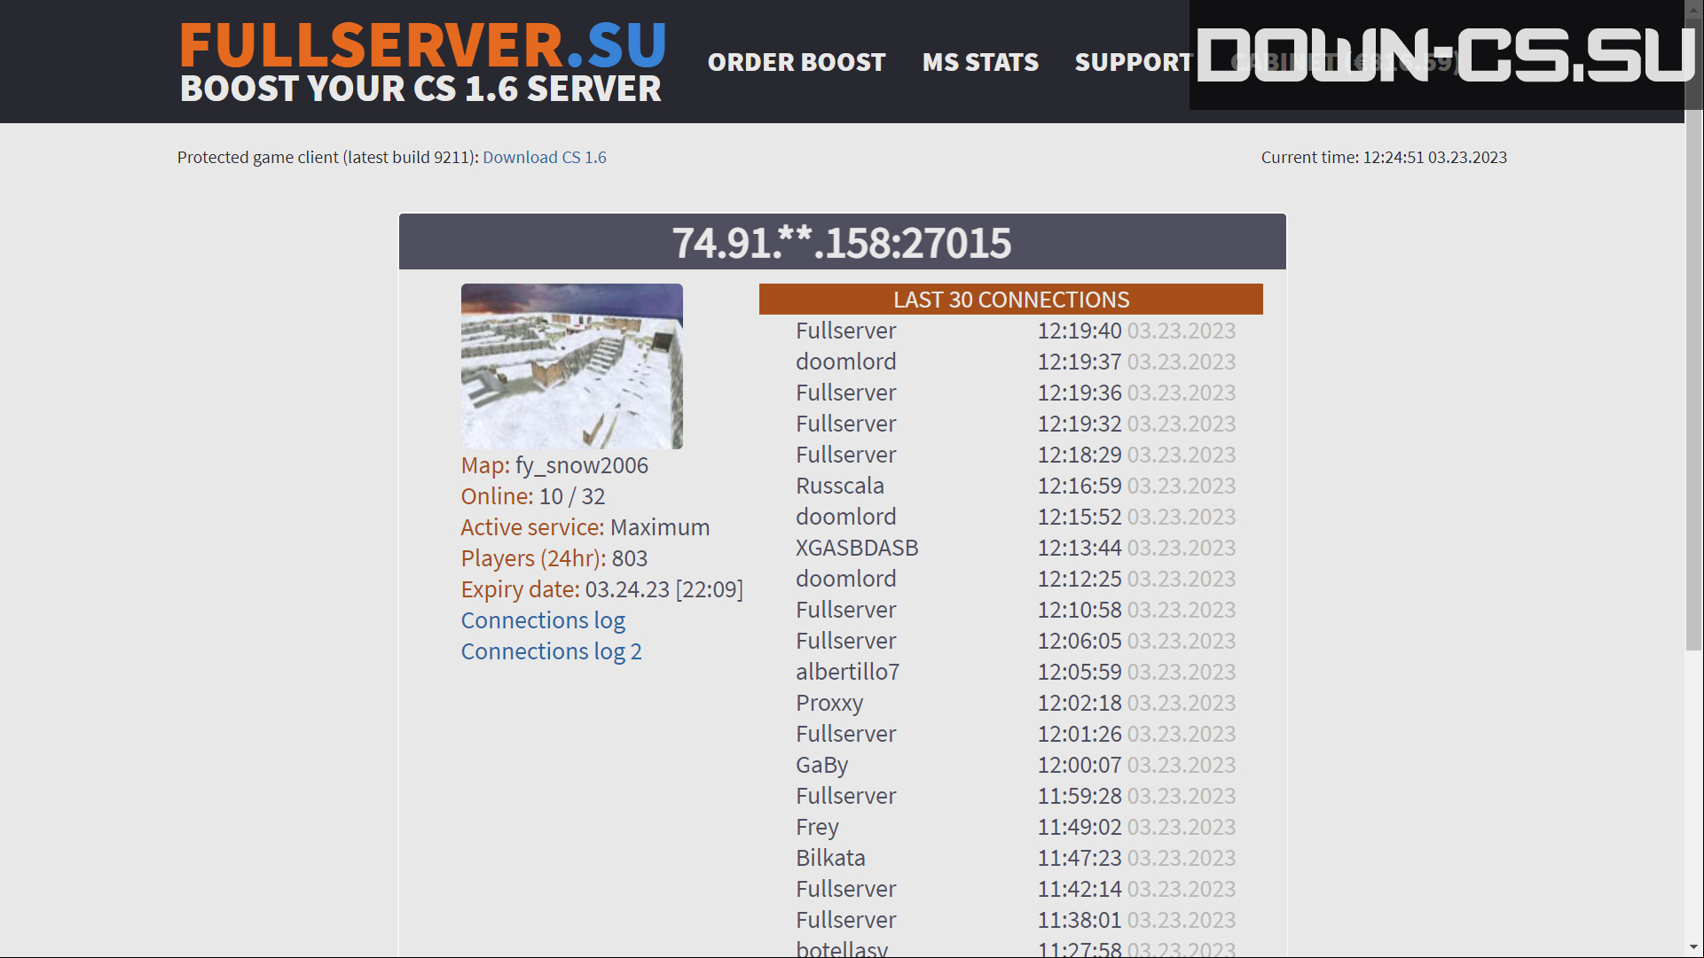Click the albertillo7 connection entry
Image resolution: width=1704 pixels, height=958 pixels.
(847, 672)
